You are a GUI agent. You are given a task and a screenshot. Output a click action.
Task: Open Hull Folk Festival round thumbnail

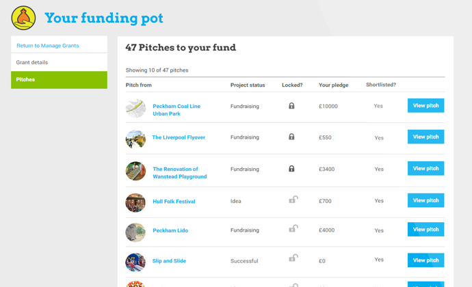(135, 203)
